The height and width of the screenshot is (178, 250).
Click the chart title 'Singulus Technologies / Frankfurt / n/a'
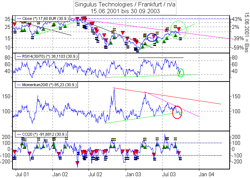[125, 4]
